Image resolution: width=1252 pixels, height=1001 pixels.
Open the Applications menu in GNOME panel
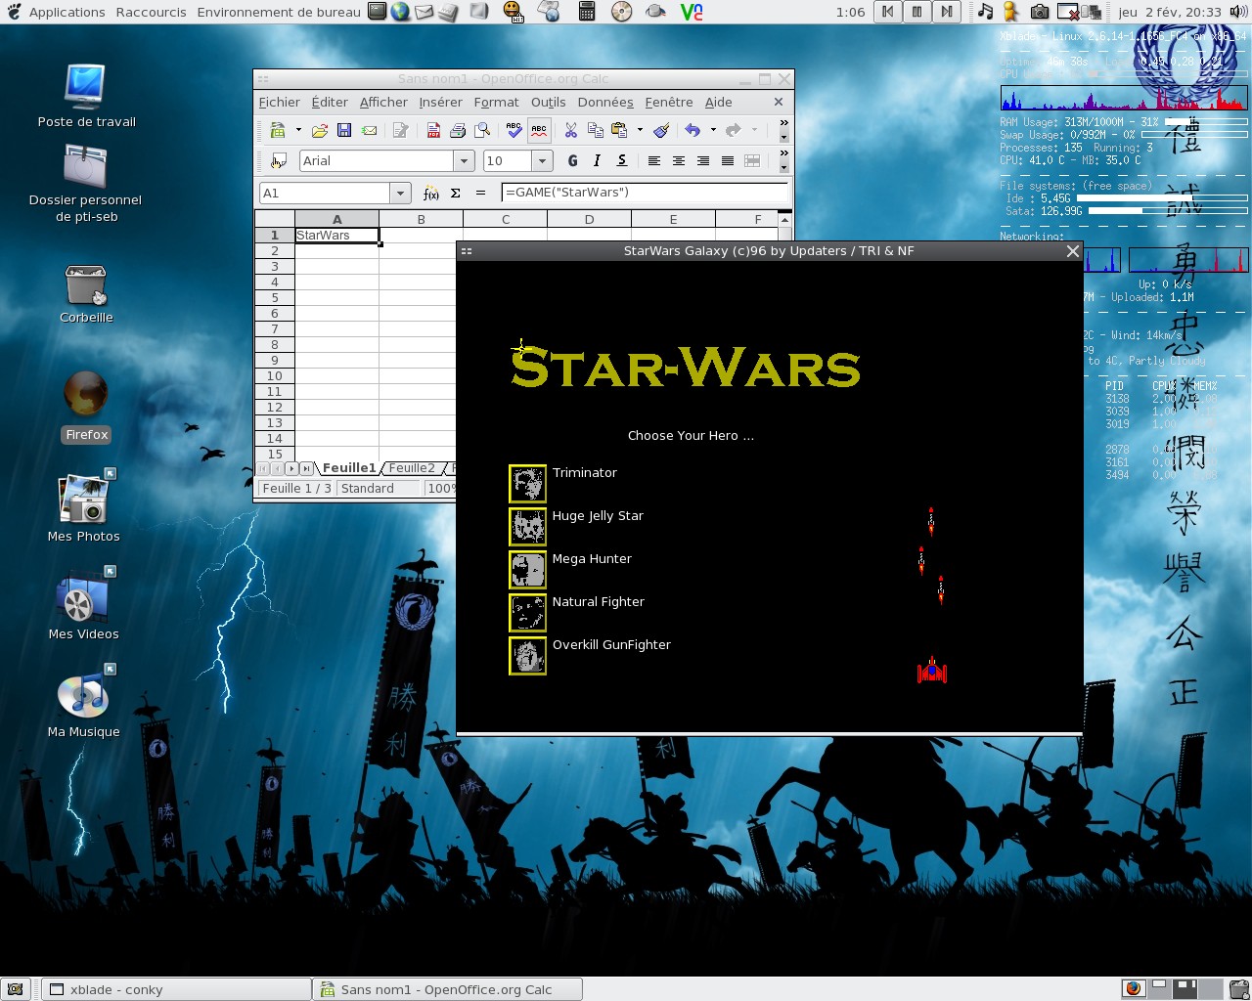point(67,12)
